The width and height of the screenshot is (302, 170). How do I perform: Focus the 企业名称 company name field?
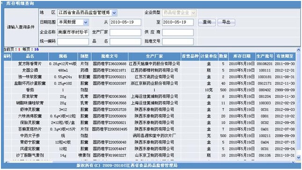coord(73,32)
